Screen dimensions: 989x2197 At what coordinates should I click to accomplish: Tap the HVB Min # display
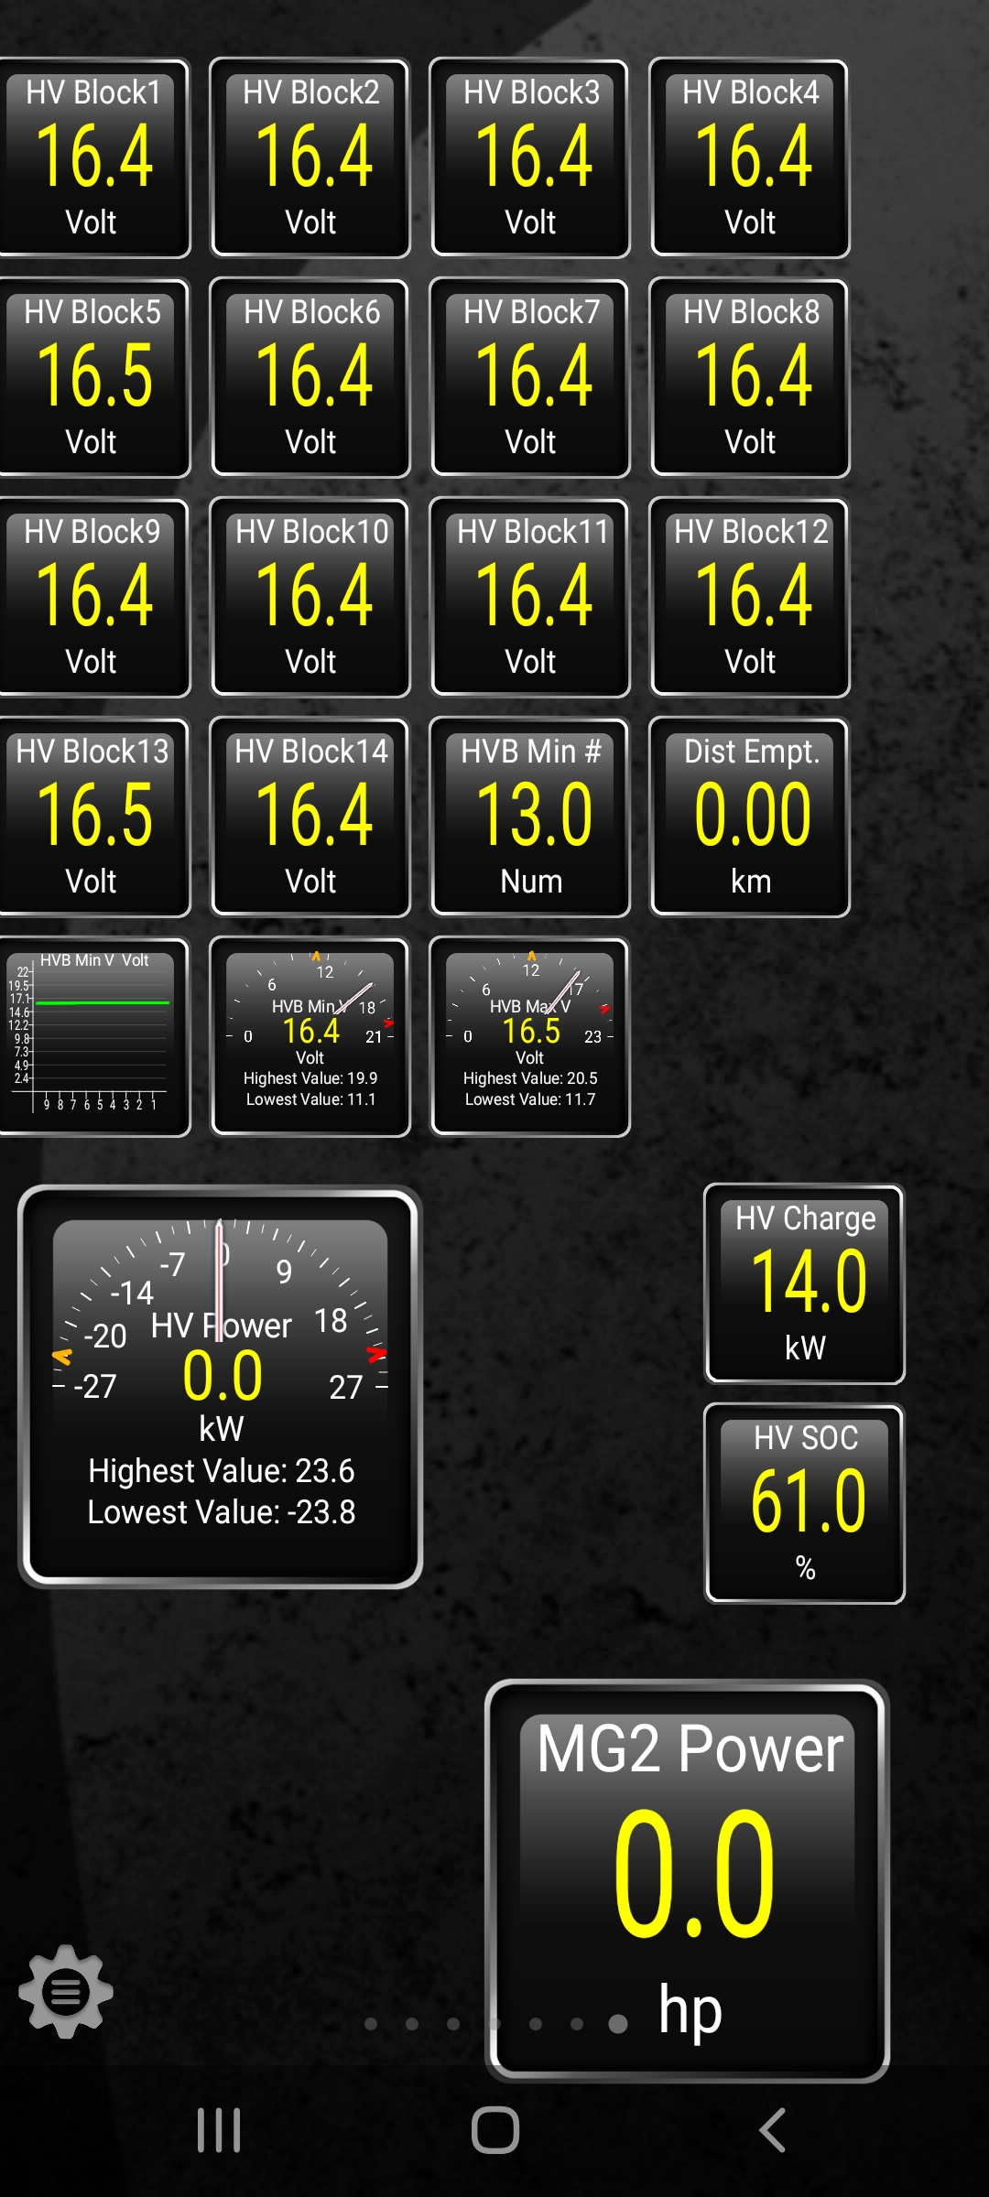tap(530, 817)
